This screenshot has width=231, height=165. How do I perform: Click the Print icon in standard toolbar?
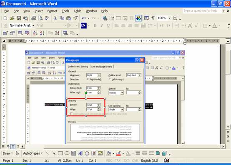point(34,18)
